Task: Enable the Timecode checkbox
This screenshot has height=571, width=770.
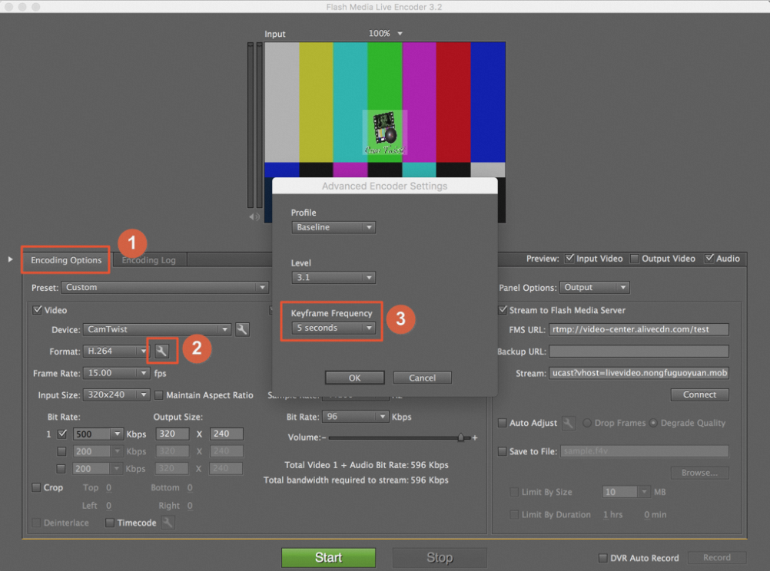Action: 110,523
